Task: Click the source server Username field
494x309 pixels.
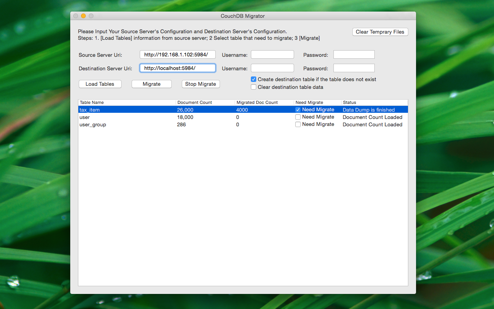Action: tap(272, 55)
